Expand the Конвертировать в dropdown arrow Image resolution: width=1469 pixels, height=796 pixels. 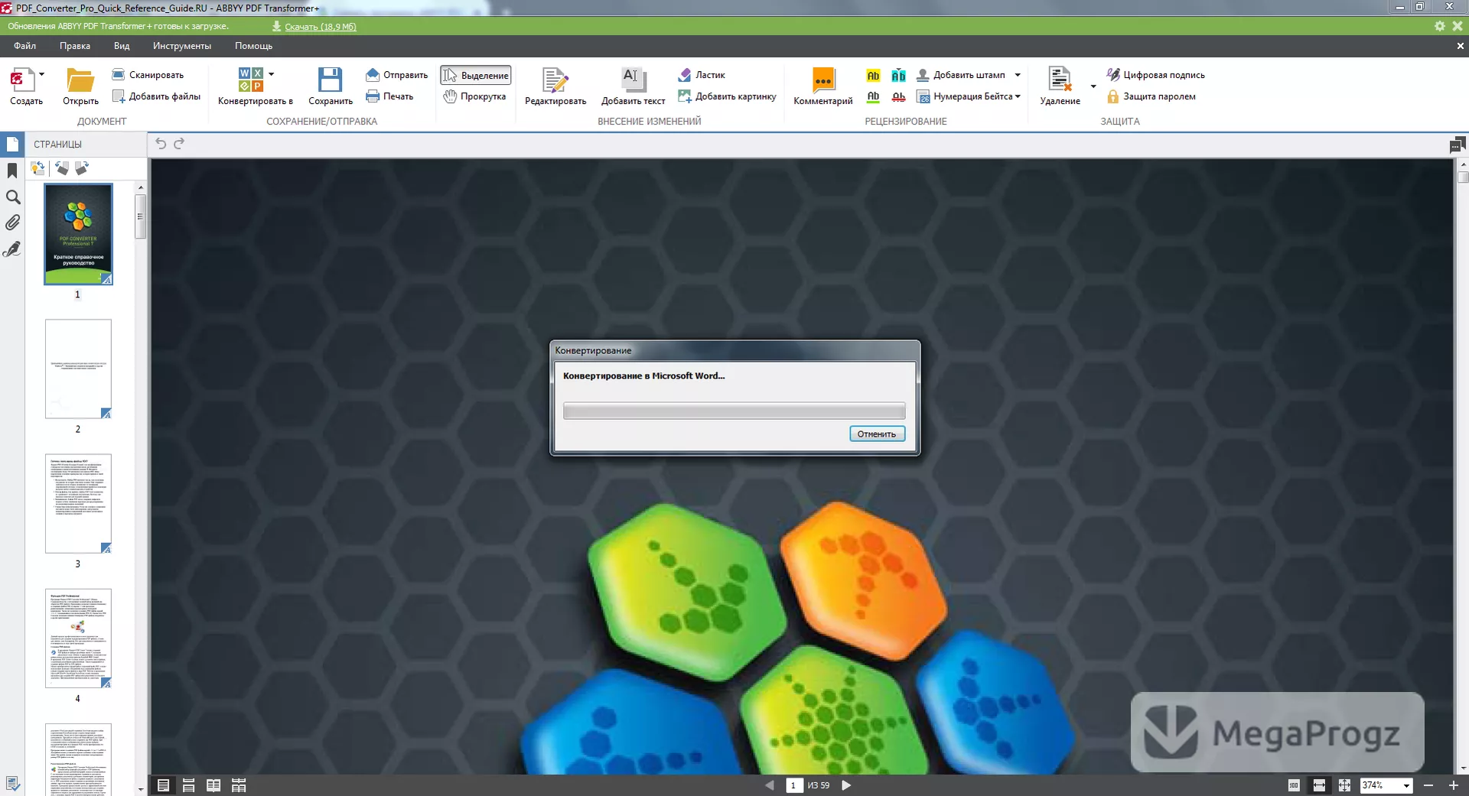click(271, 74)
